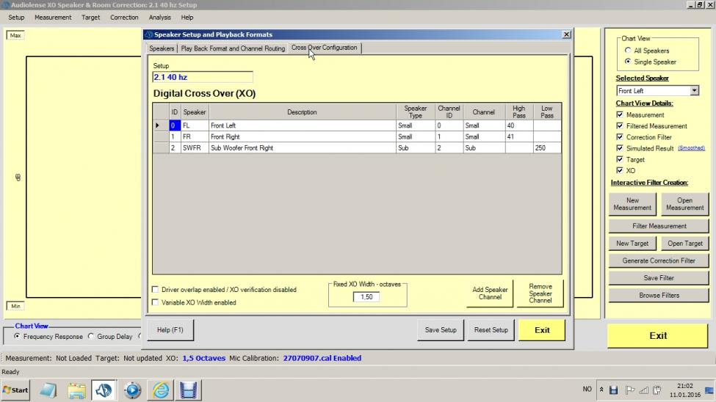This screenshot has height=402, width=716.
Task: Click the Help (F1) button
Action: (170, 330)
